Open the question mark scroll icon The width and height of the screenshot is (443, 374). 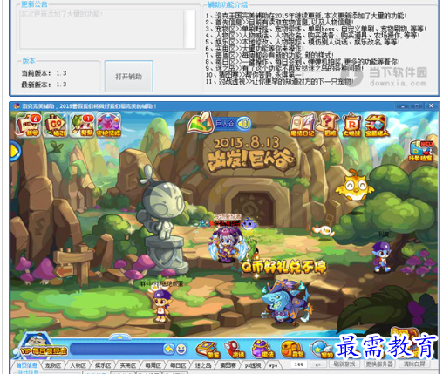(x=328, y=125)
